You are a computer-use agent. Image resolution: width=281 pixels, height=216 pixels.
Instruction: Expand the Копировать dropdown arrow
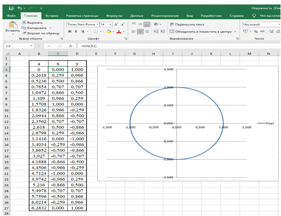(x=50, y=28)
